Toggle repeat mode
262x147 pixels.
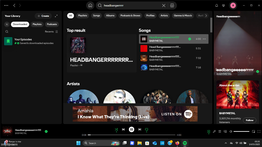pyautogui.click(x=147, y=130)
